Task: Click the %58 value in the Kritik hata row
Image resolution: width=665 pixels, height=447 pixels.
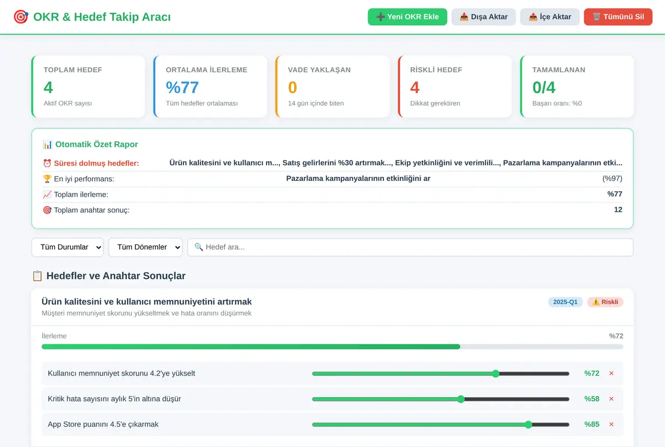Action: [592, 399]
